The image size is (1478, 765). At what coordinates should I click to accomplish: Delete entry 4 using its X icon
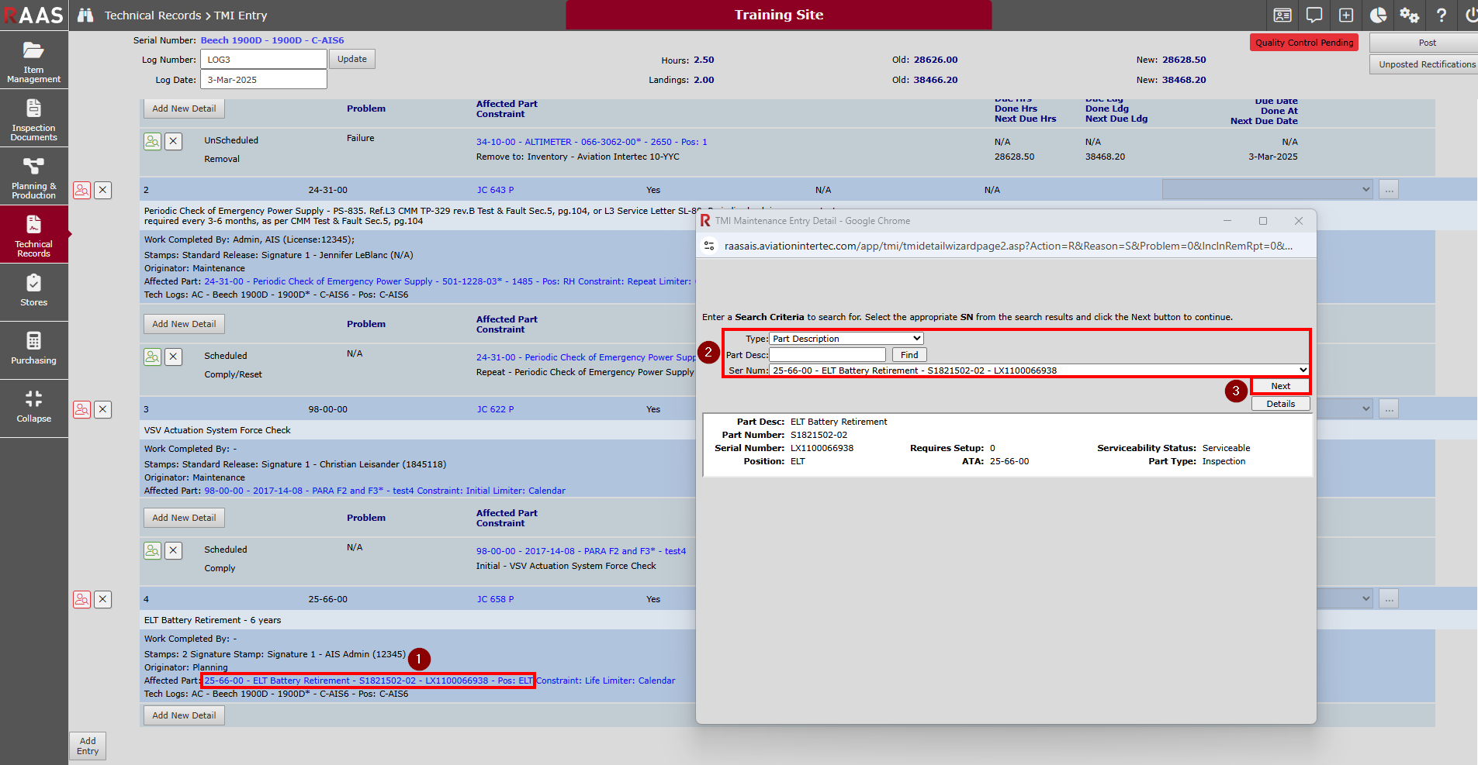point(103,599)
